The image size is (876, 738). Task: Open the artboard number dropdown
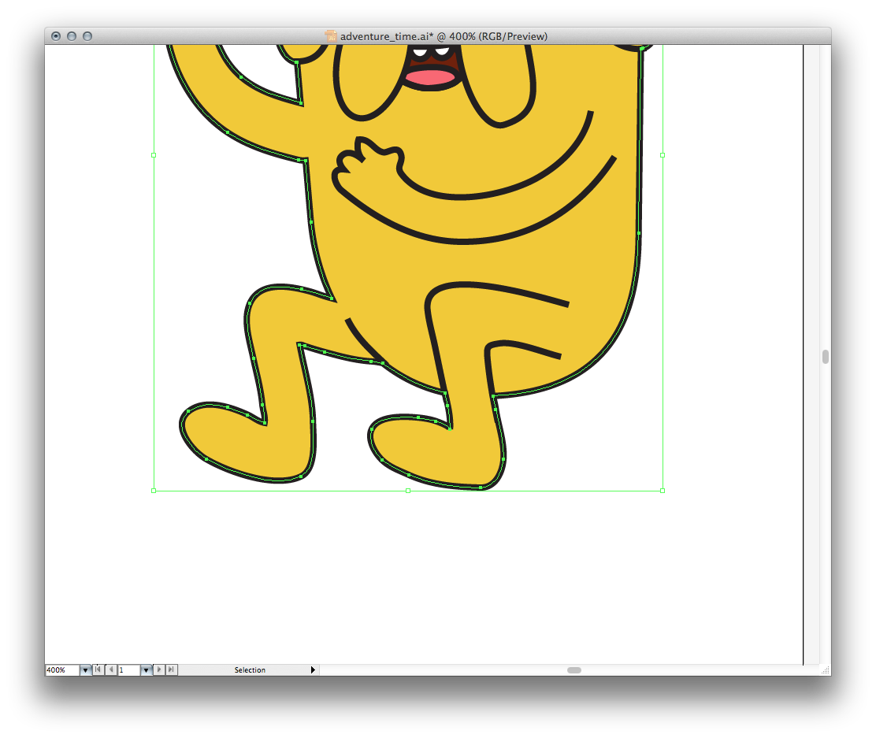[x=146, y=670]
